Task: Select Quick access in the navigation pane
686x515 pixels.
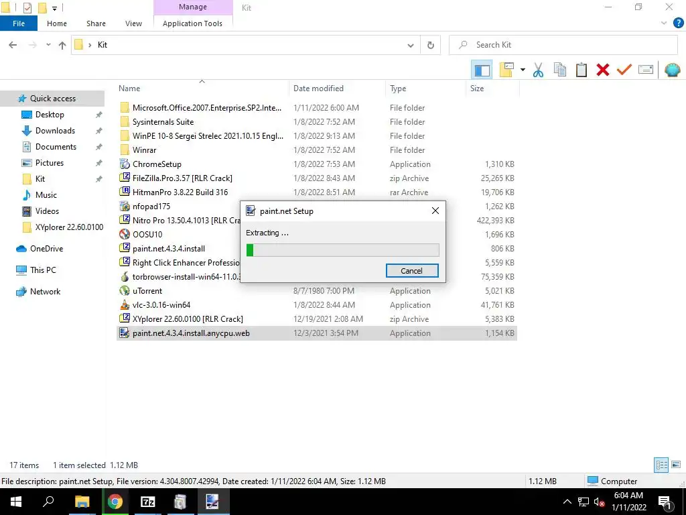Action: click(52, 99)
